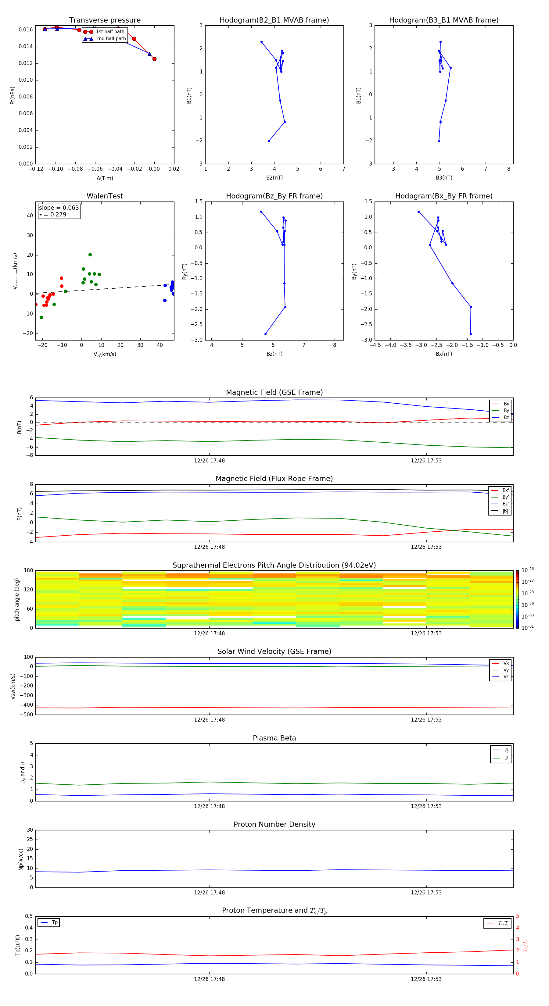Click the Bx legend entry in GSE Frame panel
This screenshot has height=1006, width=549.
[x=501, y=404]
